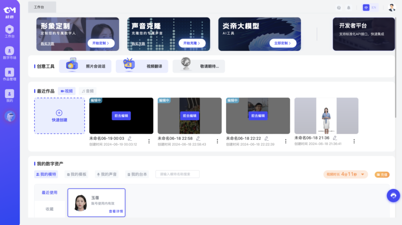Select 最近使用 category

click(49, 193)
